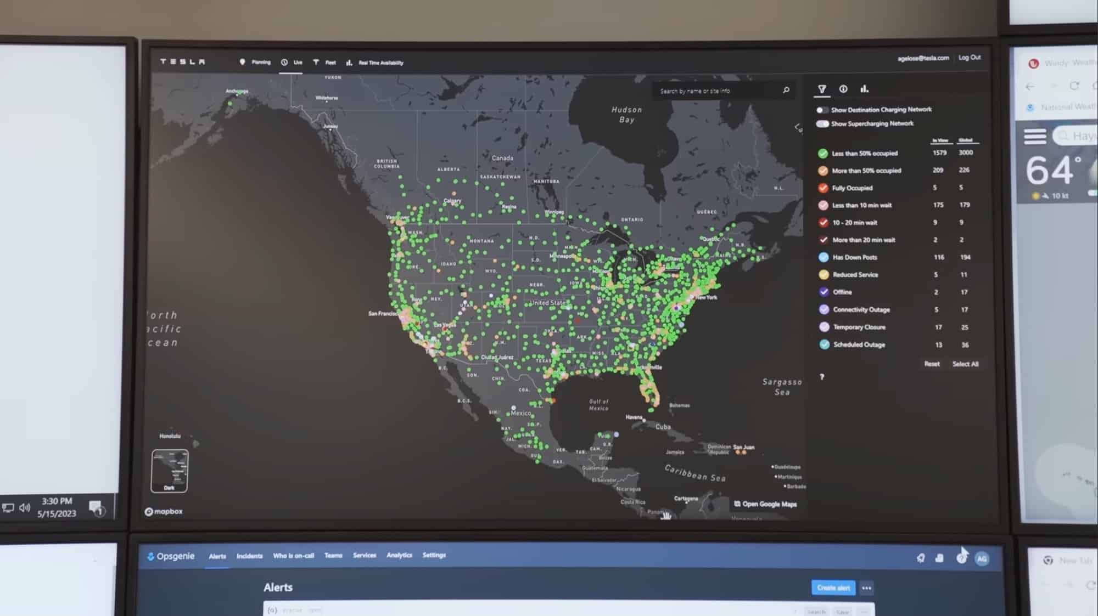Open more actions beside Create alert
Image resolution: width=1098 pixels, height=616 pixels.
(x=866, y=587)
